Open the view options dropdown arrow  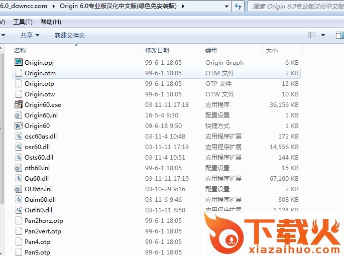323,35
